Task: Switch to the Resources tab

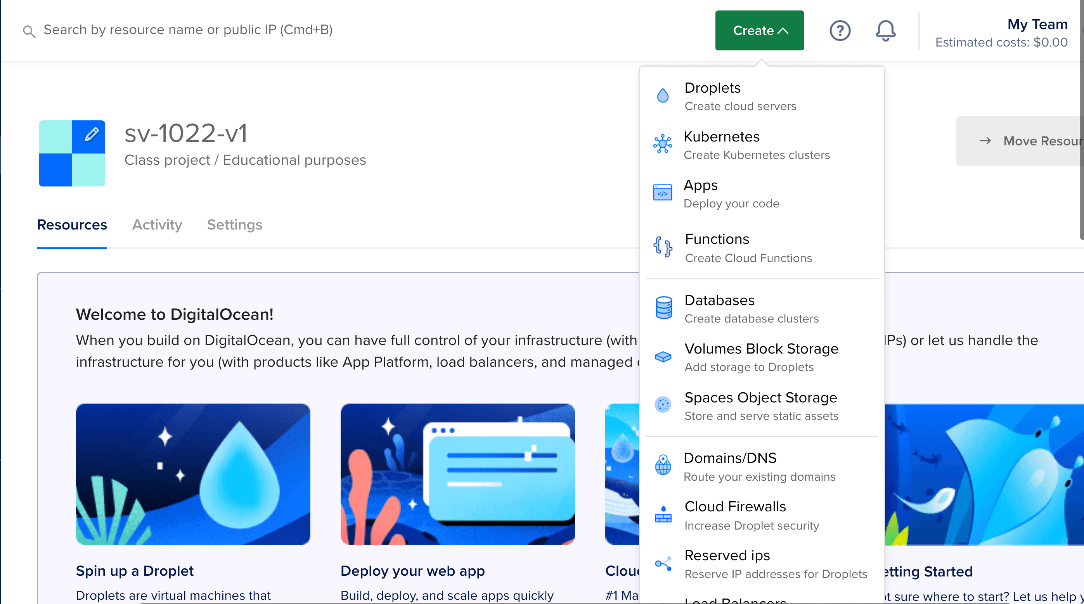Action: pos(72,225)
